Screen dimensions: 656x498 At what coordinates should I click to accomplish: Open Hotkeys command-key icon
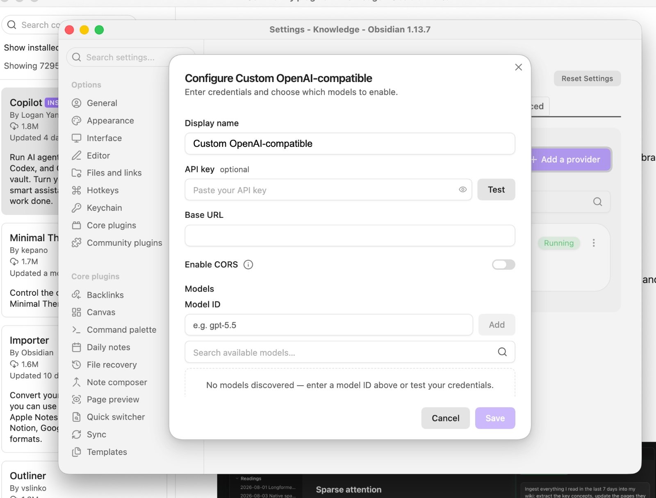(x=76, y=190)
